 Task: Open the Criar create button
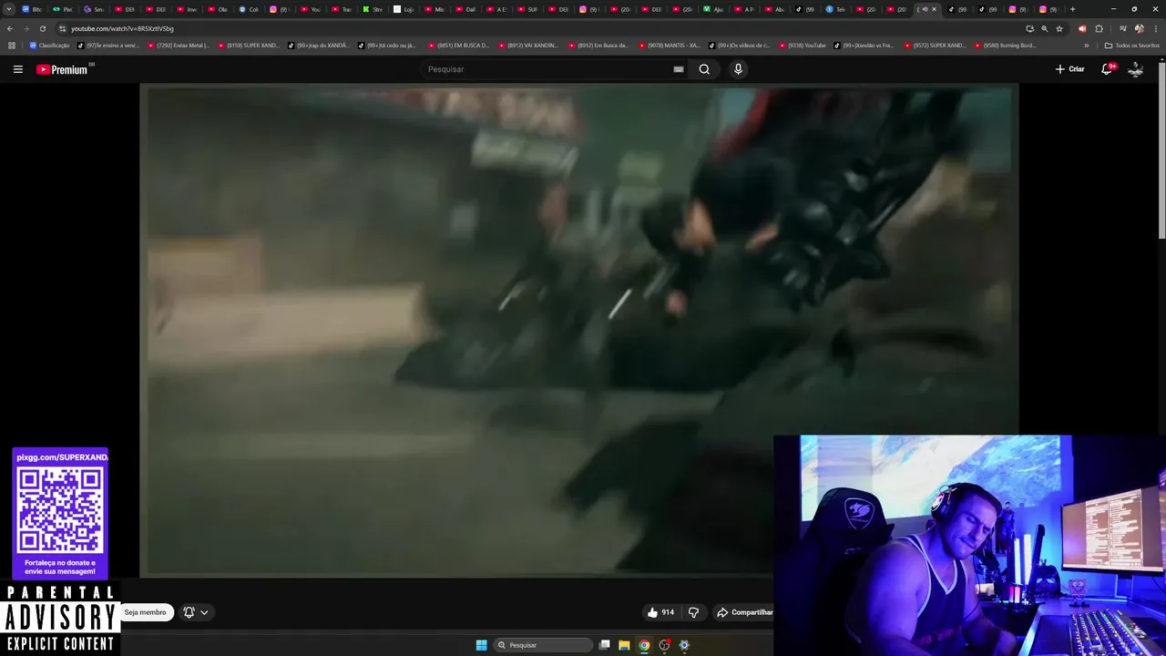1069,69
